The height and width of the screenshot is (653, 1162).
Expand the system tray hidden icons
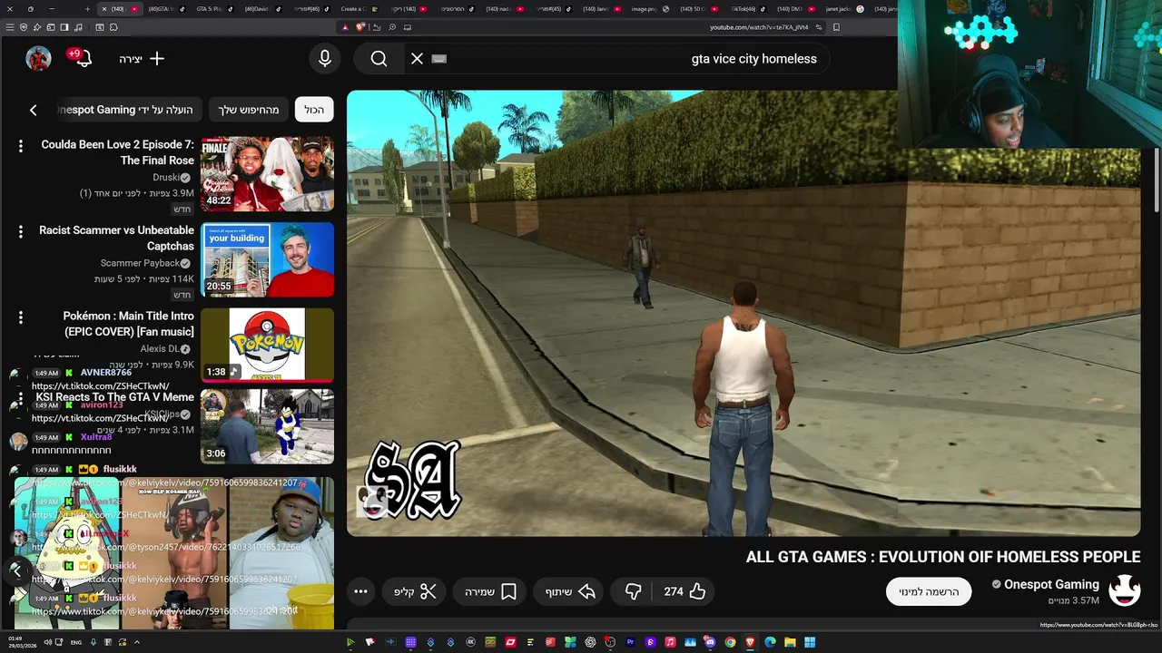[137, 642]
